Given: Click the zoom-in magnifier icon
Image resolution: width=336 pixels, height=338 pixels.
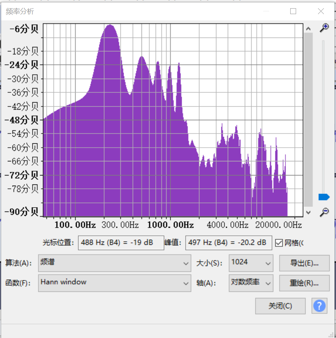Looking at the screenshot, I should [x=324, y=28].
